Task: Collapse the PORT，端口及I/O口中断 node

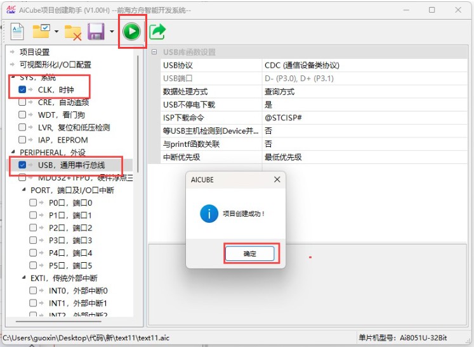Action: pyautogui.click(x=24, y=190)
